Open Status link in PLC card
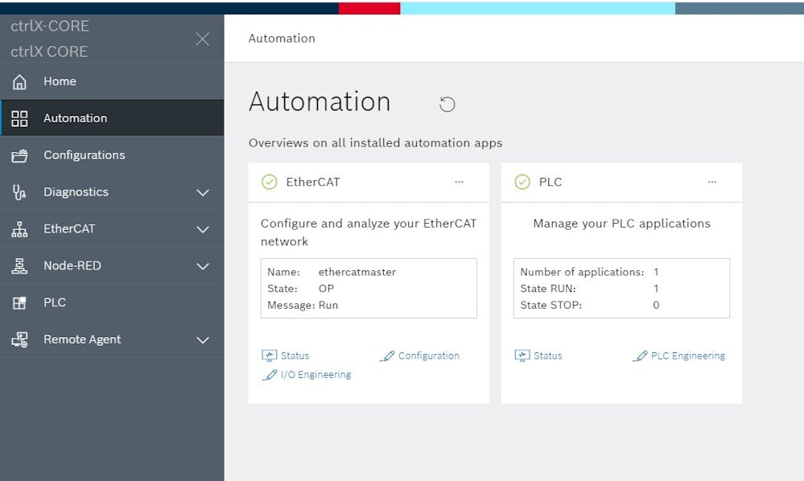This screenshot has width=804, height=481. [x=538, y=356]
